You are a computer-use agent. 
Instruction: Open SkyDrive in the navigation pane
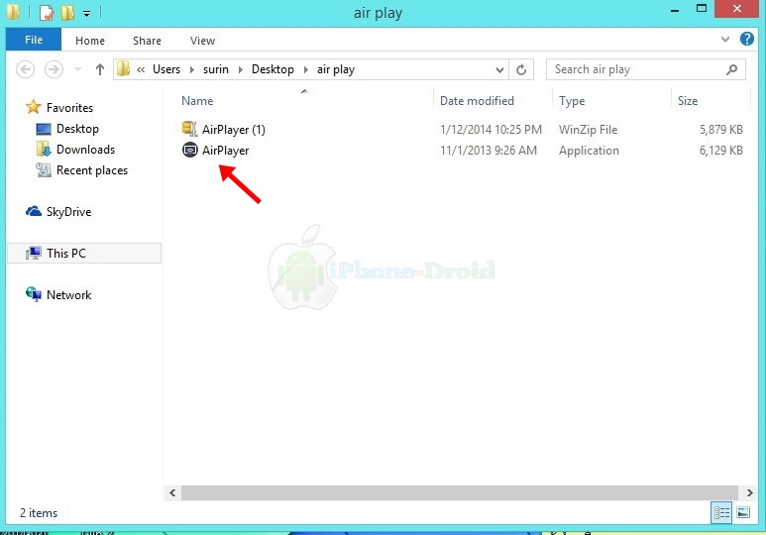(x=67, y=212)
